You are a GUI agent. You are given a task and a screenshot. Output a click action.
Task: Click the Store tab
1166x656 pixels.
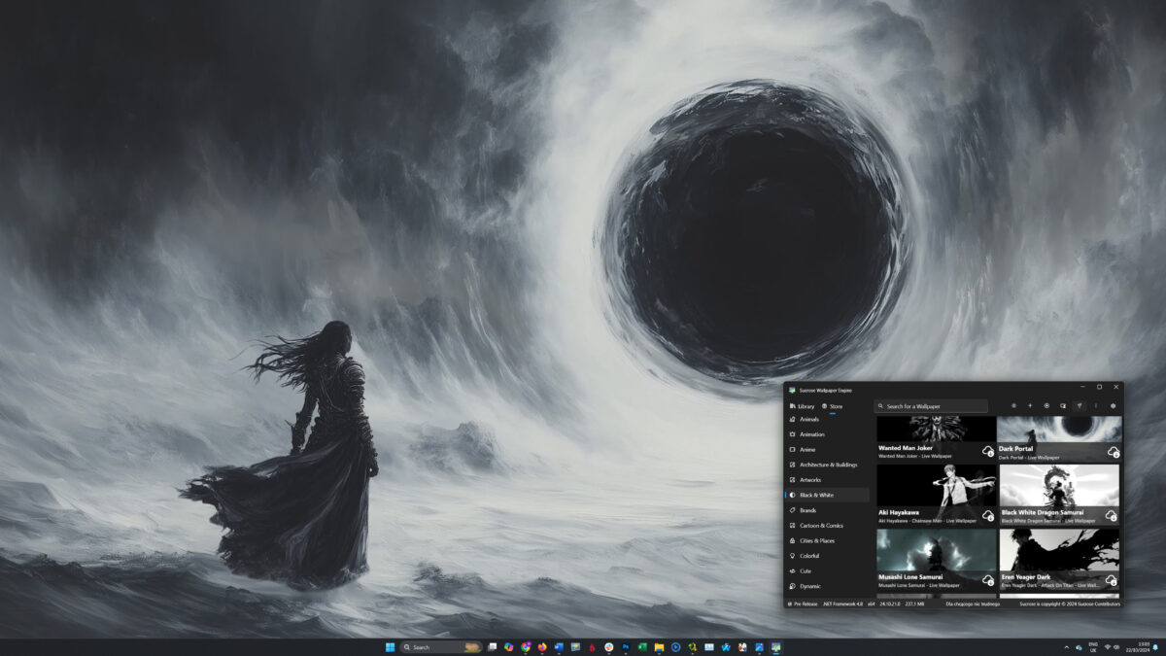tap(831, 406)
